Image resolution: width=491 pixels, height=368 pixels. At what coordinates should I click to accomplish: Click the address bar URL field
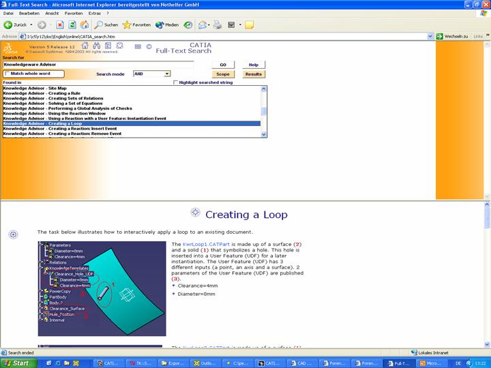point(223,37)
